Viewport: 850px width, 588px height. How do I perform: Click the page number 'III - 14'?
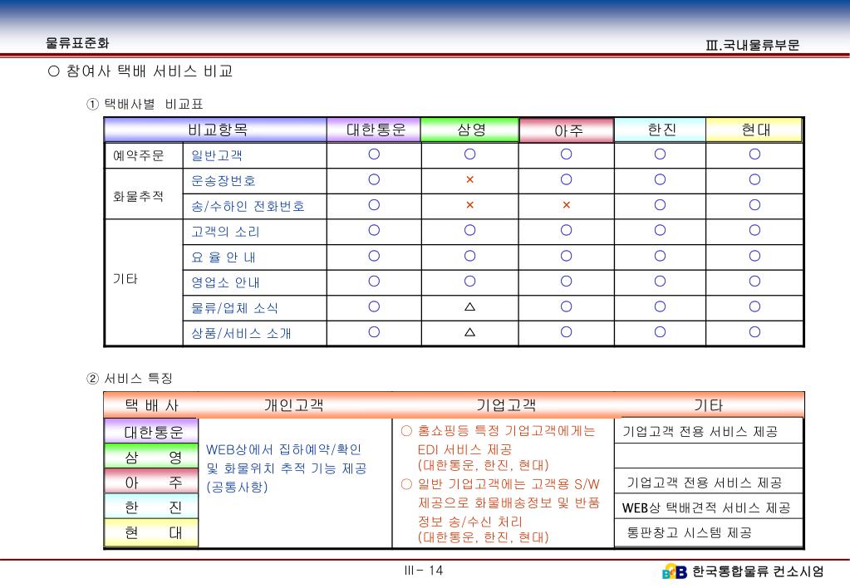click(424, 570)
